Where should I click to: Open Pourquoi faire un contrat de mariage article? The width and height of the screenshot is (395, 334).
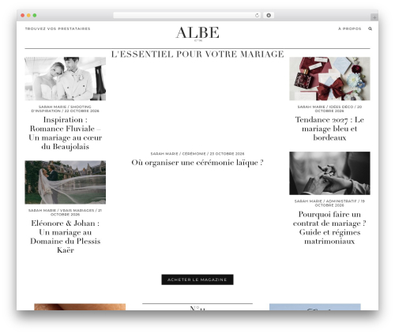(x=329, y=227)
